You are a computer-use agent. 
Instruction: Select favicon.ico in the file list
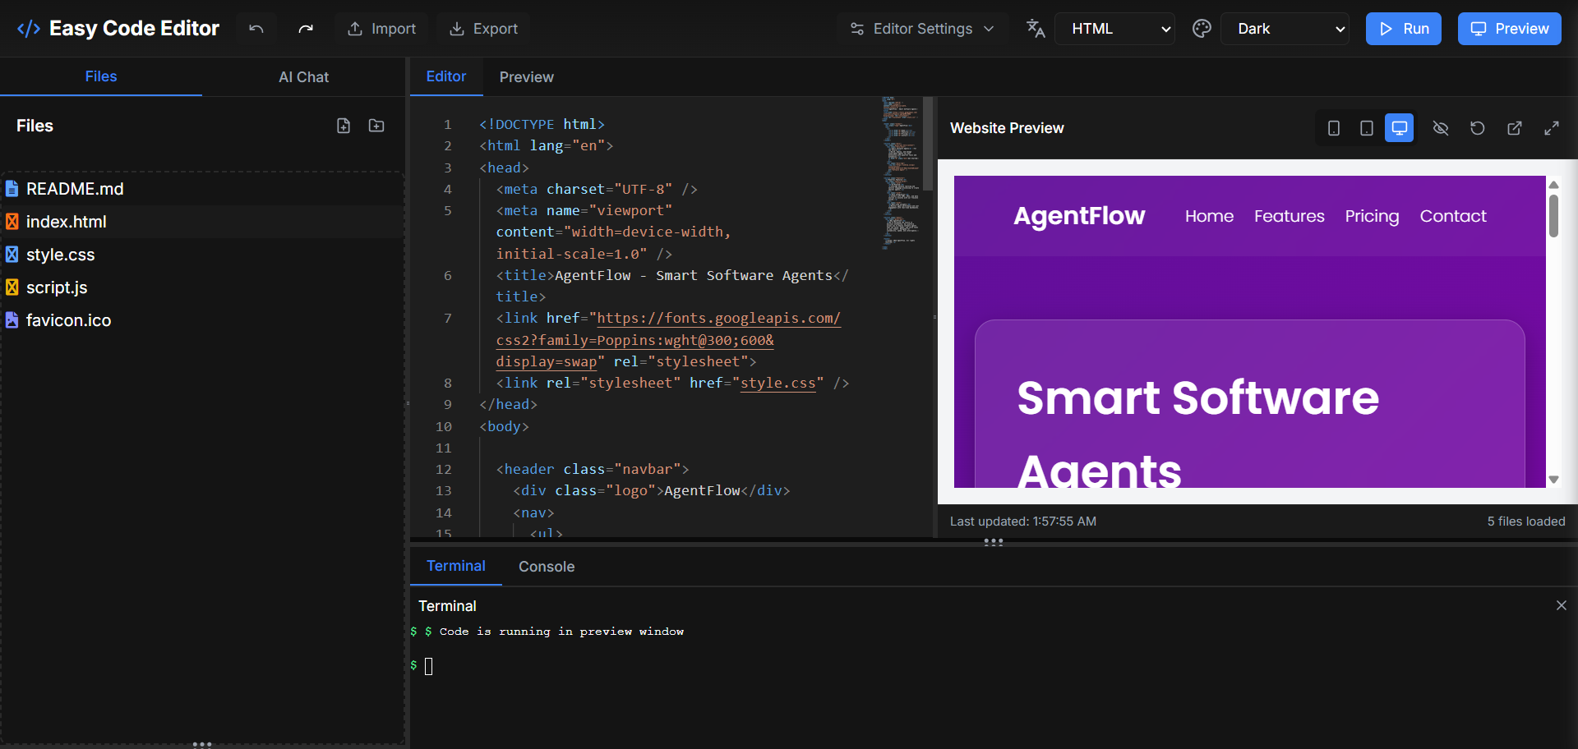click(202, 320)
